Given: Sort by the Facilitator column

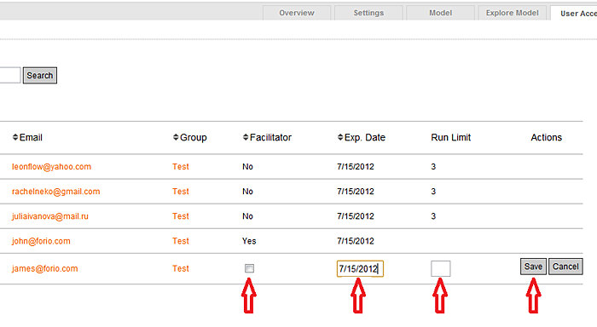Looking at the screenshot, I should pyautogui.click(x=267, y=137).
